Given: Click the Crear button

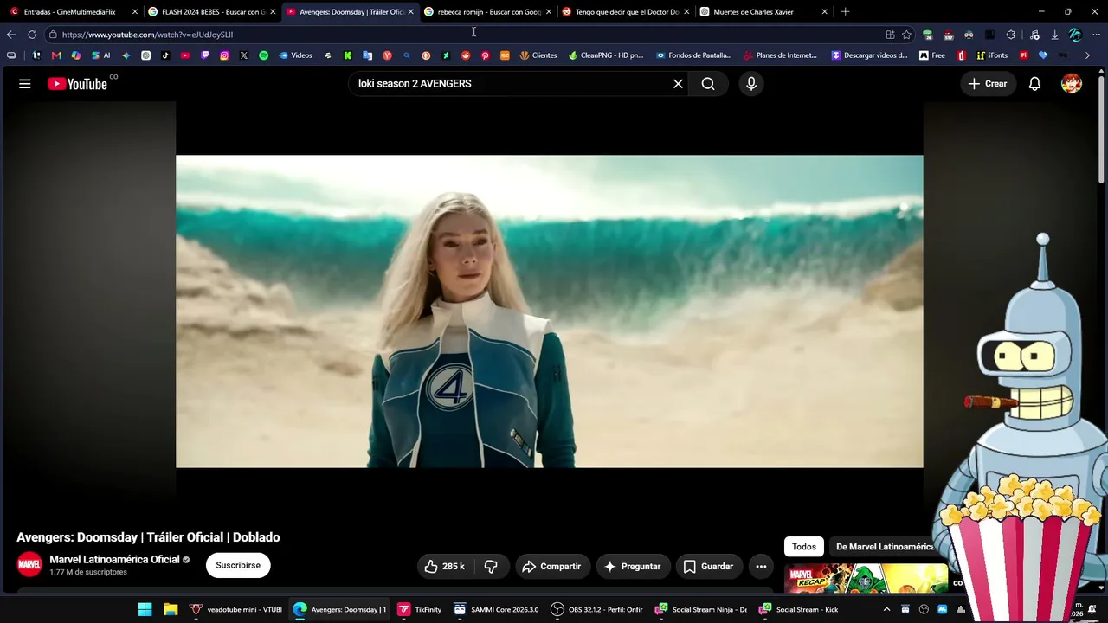Looking at the screenshot, I should pos(988,84).
